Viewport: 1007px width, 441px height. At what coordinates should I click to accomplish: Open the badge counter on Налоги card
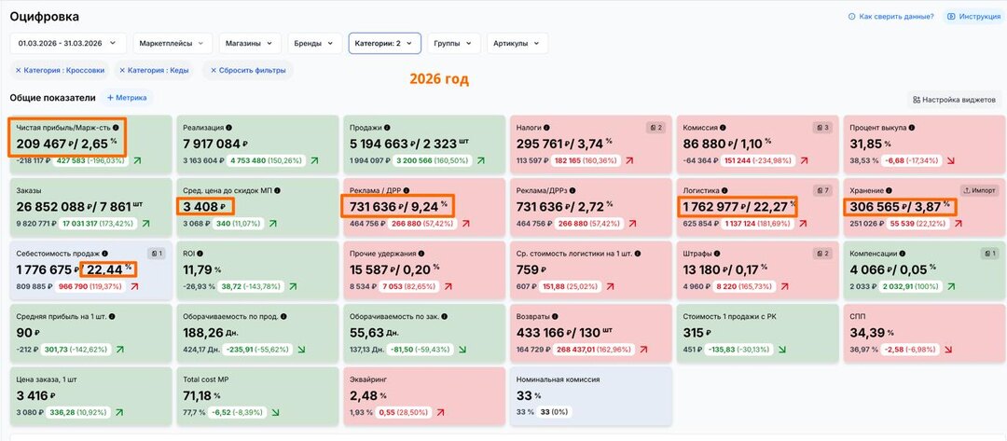(655, 128)
